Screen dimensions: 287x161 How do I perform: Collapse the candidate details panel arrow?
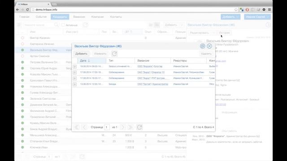268,25
